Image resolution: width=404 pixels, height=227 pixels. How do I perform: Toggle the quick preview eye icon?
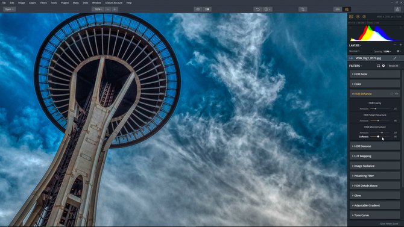pos(198,9)
